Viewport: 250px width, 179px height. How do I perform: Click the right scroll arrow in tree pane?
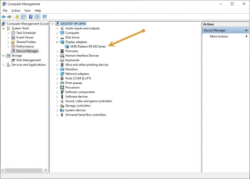coord(46,170)
